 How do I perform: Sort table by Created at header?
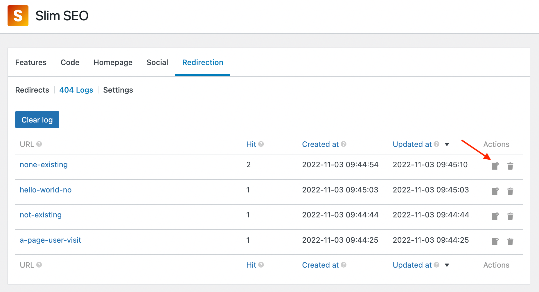[x=320, y=144]
